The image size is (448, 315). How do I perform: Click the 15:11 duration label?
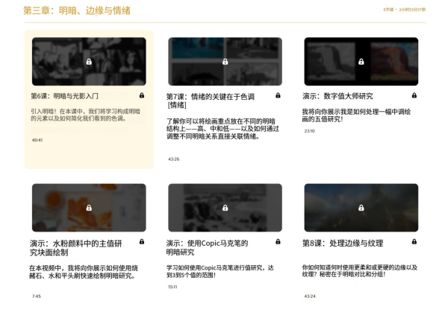172,287
